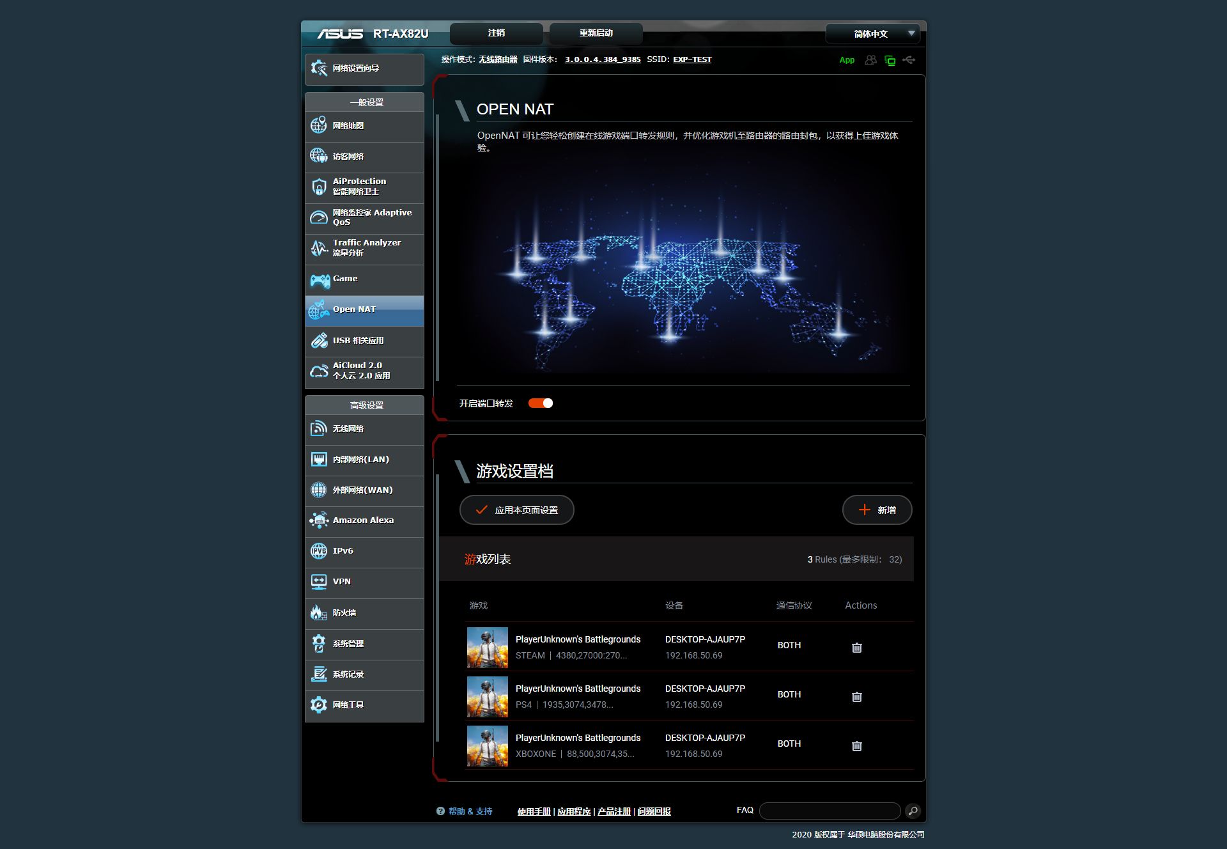Click the XBOXONE rule game thumbnail
1227x849 pixels.
point(488,746)
